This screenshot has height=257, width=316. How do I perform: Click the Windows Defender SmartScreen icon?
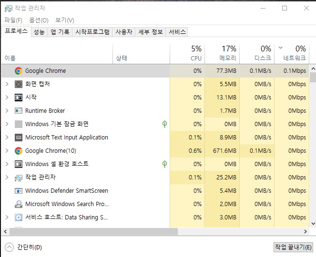point(19,190)
